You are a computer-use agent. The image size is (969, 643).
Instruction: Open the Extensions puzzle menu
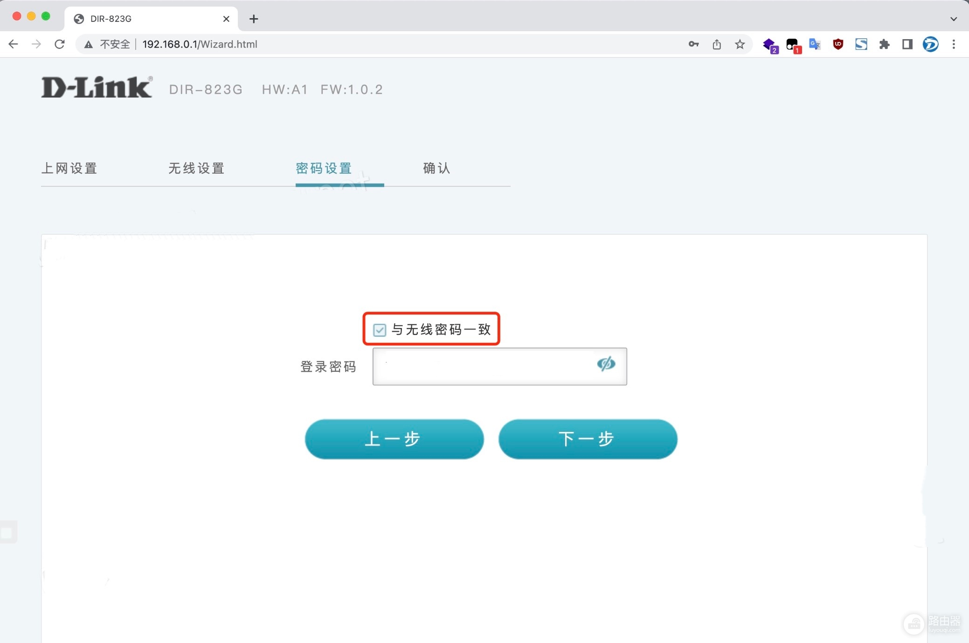884,44
